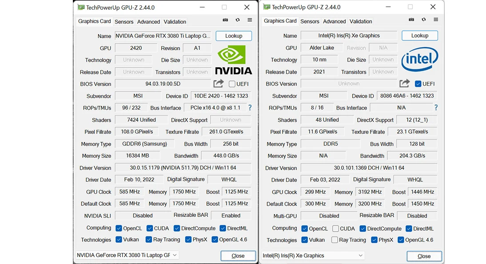Click the Bus Interface help question mark
Image resolution: width=486 pixels, height=264 pixels.
click(x=250, y=108)
